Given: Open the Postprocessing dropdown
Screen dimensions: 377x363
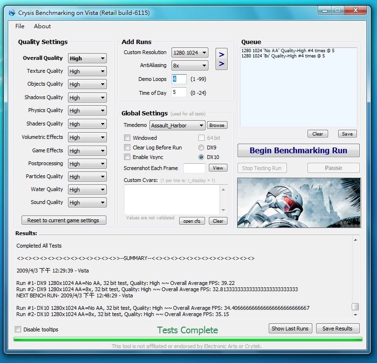Looking at the screenshot, I should pyautogui.click(x=87, y=164).
